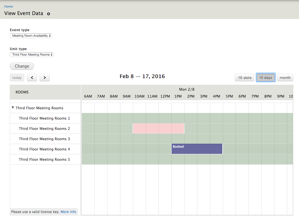Open the More Info license link
Viewport: 299px width, 223px height.
coord(68,212)
